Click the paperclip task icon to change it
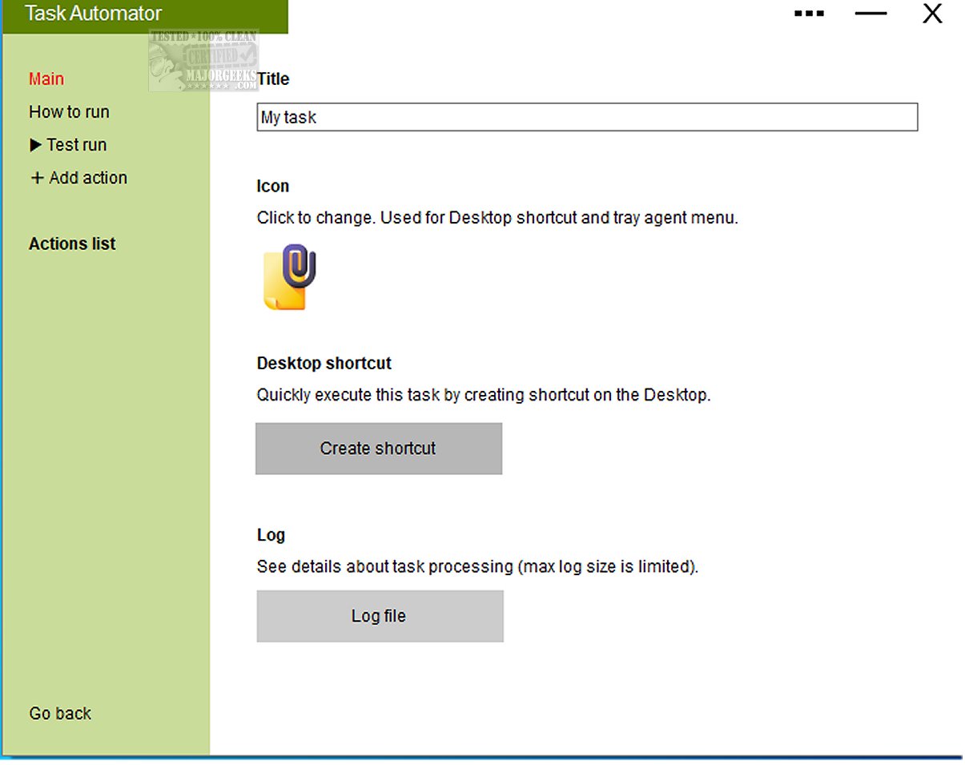Image resolution: width=965 pixels, height=765 pixels. click(287, 276)
